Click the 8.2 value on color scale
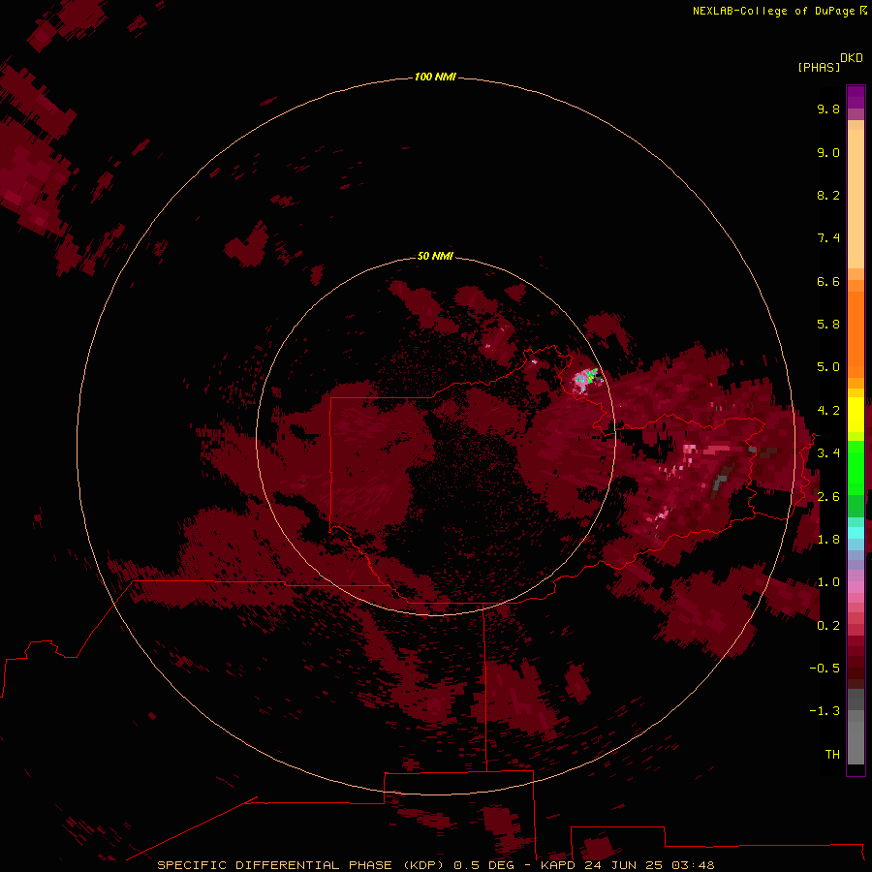 point(828,195)
